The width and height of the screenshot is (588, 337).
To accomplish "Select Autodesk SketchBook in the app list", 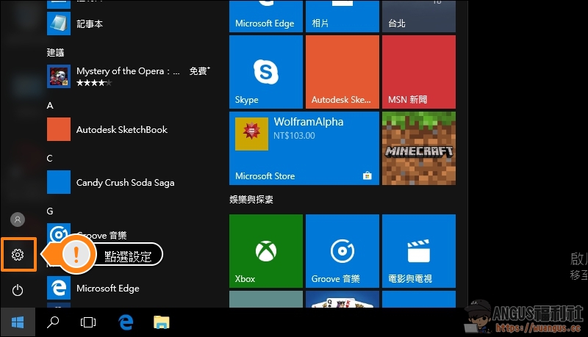I will (x=122, y=130).
